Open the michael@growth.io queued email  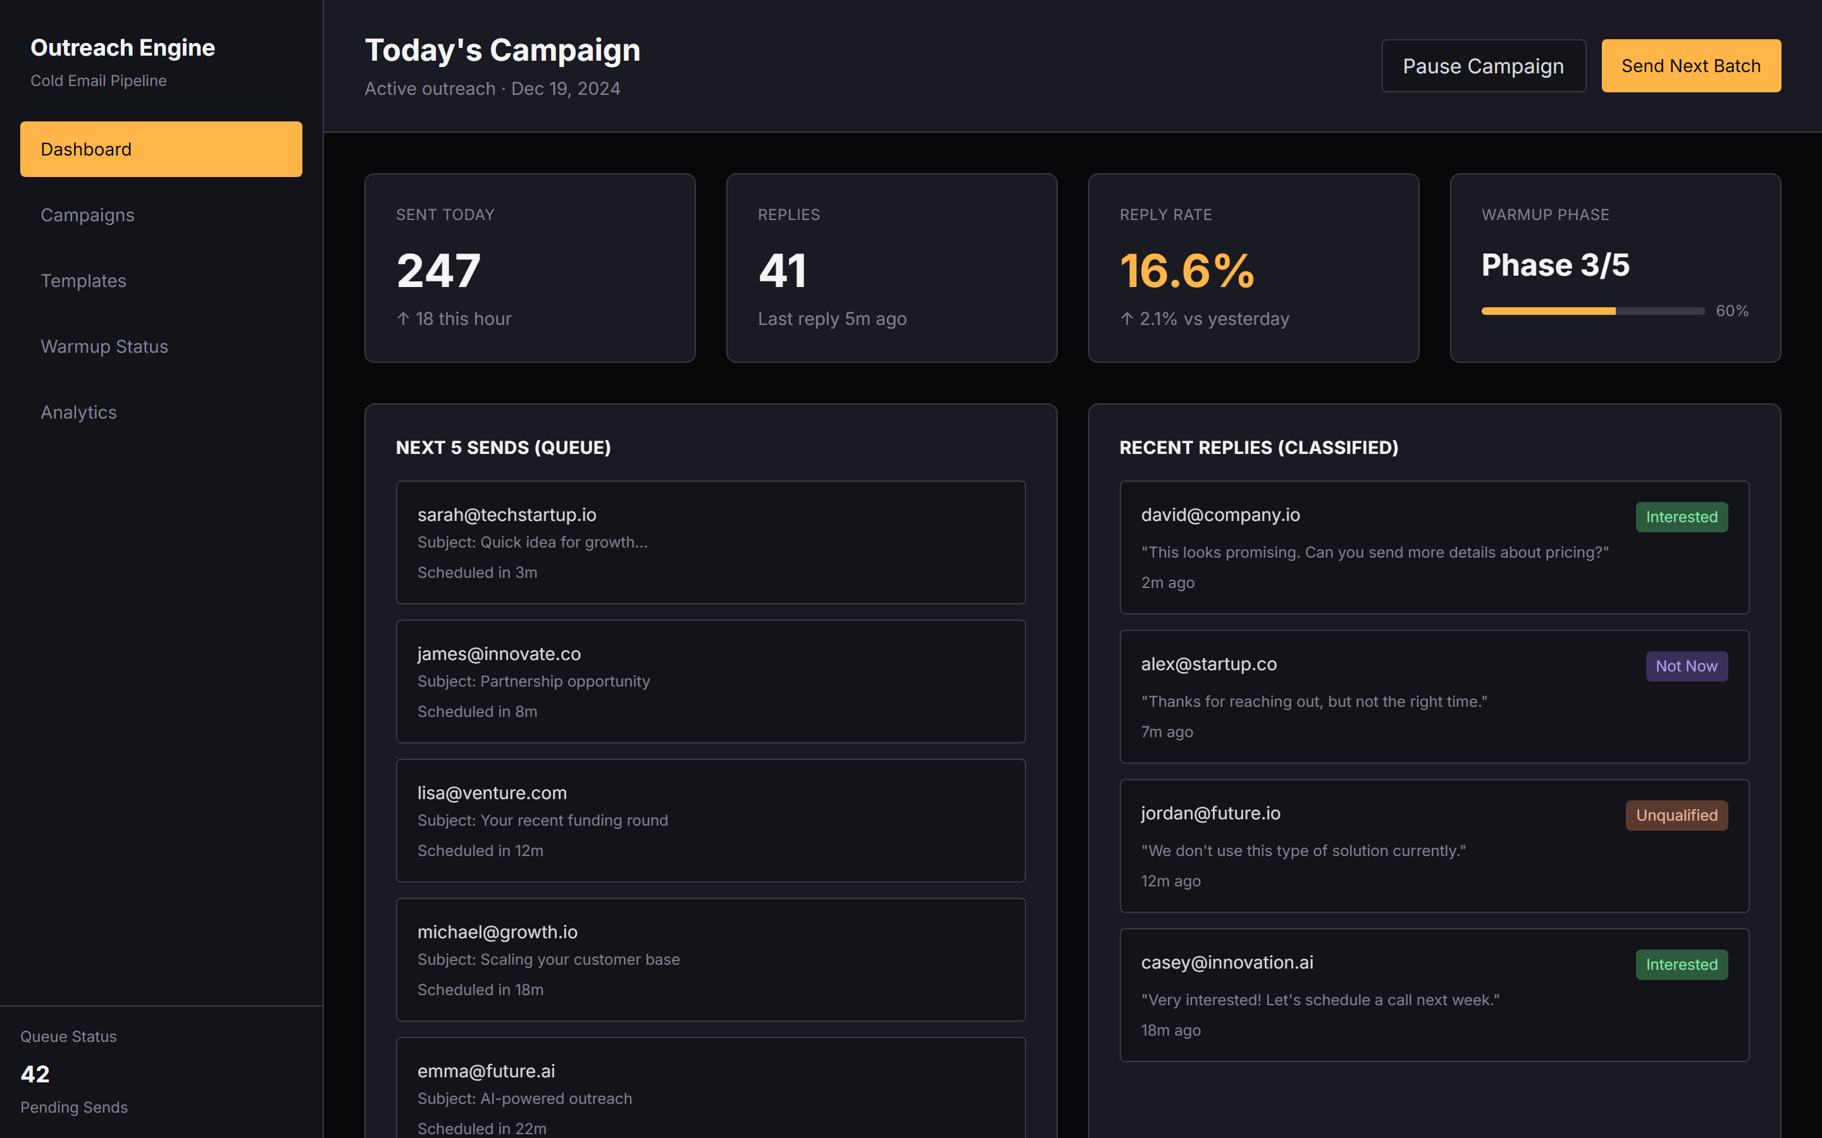click(710, 960)
